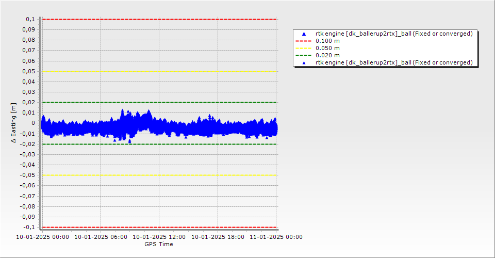Select the red dashed legend swatch

pos(304,41)
